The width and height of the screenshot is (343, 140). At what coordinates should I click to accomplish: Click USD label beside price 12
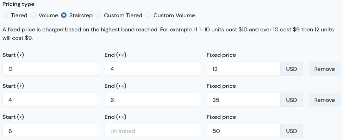(292, 69)
